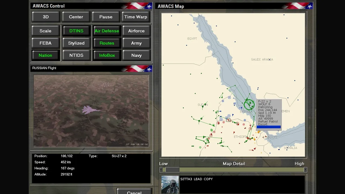Pause the simulation
This screenshot has height=194, width=345.
click(106, 17)
